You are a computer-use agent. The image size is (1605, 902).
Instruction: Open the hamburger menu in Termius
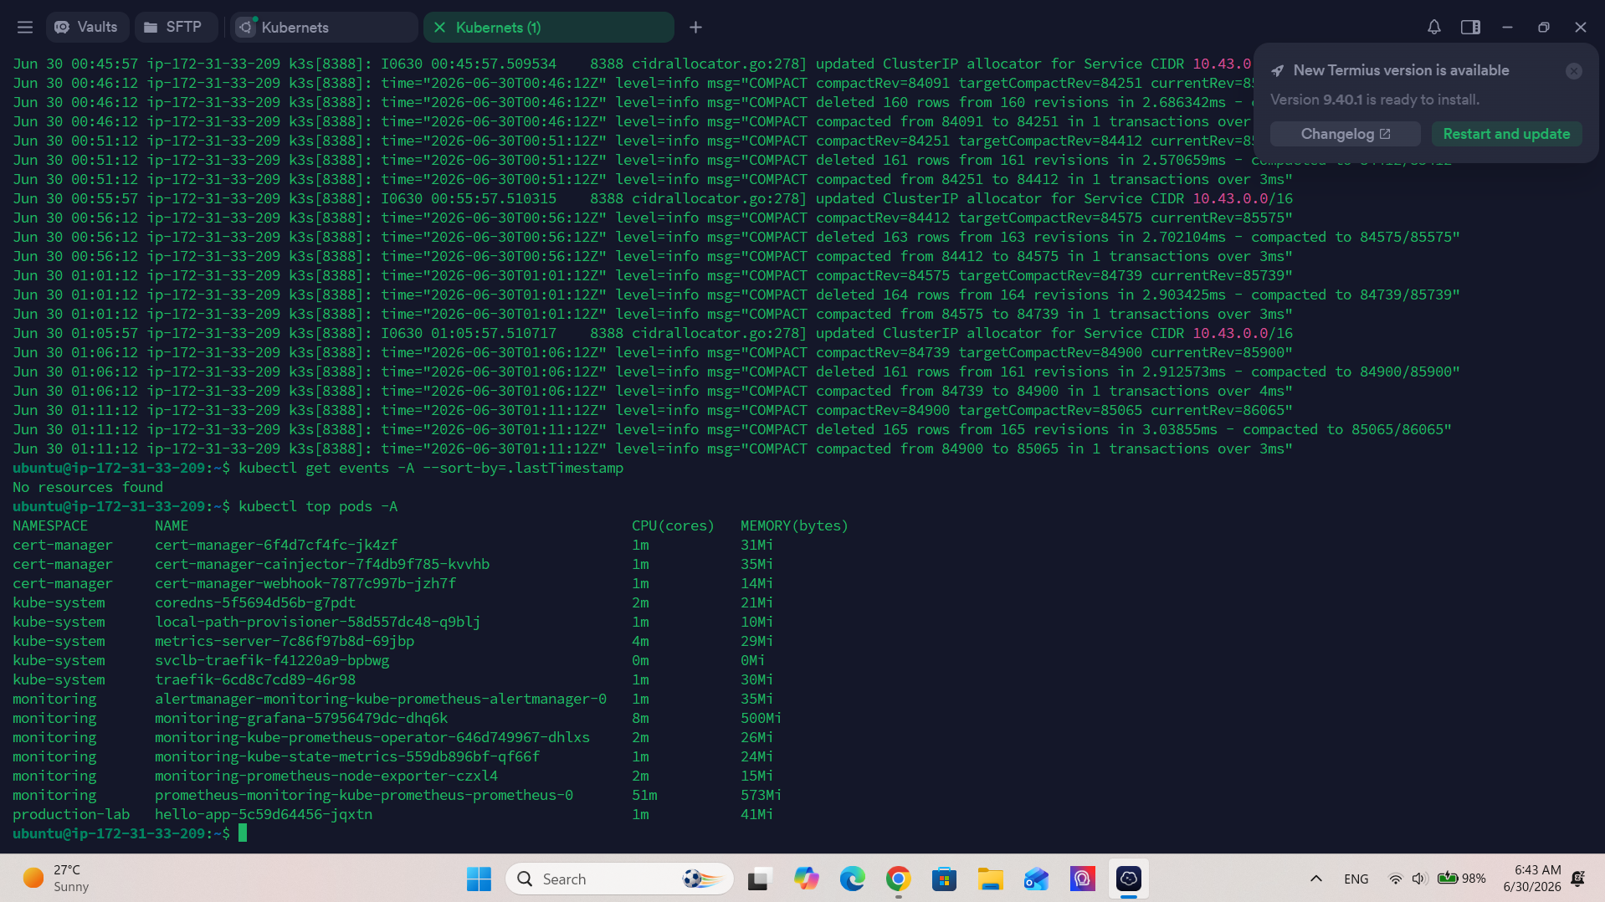click(x=25, y=28)
